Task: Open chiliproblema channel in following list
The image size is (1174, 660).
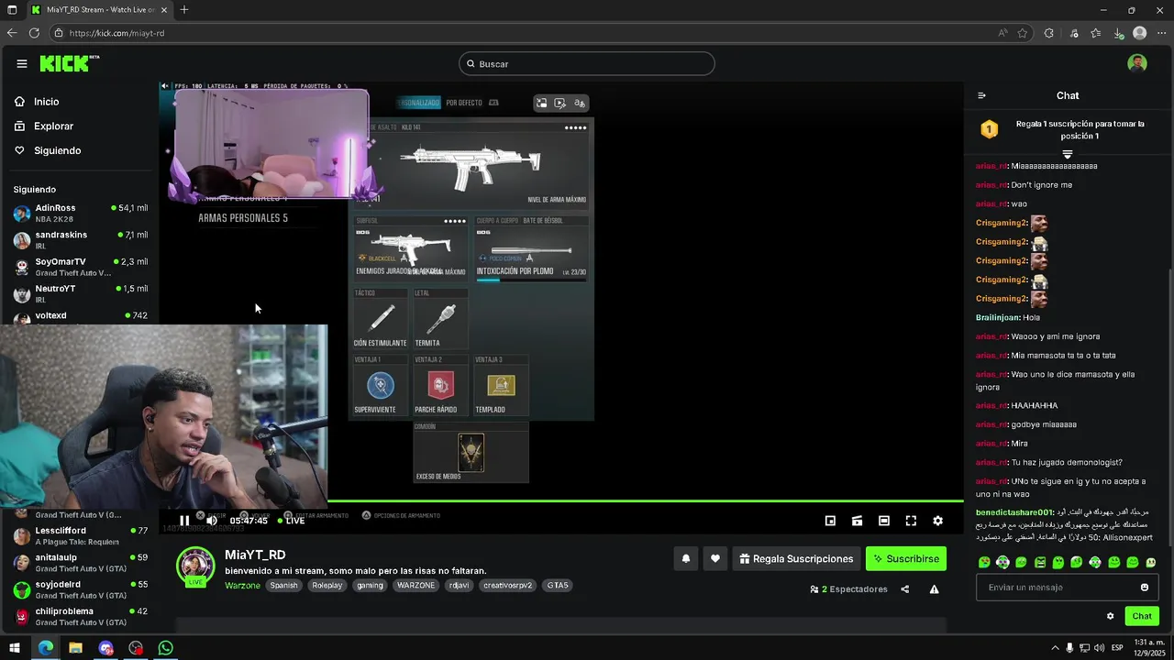Action: click(x=81, y=615)
